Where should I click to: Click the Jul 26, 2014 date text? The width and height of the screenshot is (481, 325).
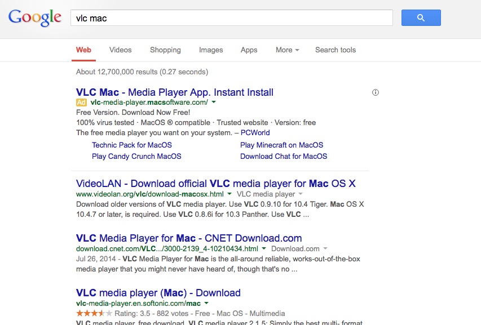(x=96, y=259)
